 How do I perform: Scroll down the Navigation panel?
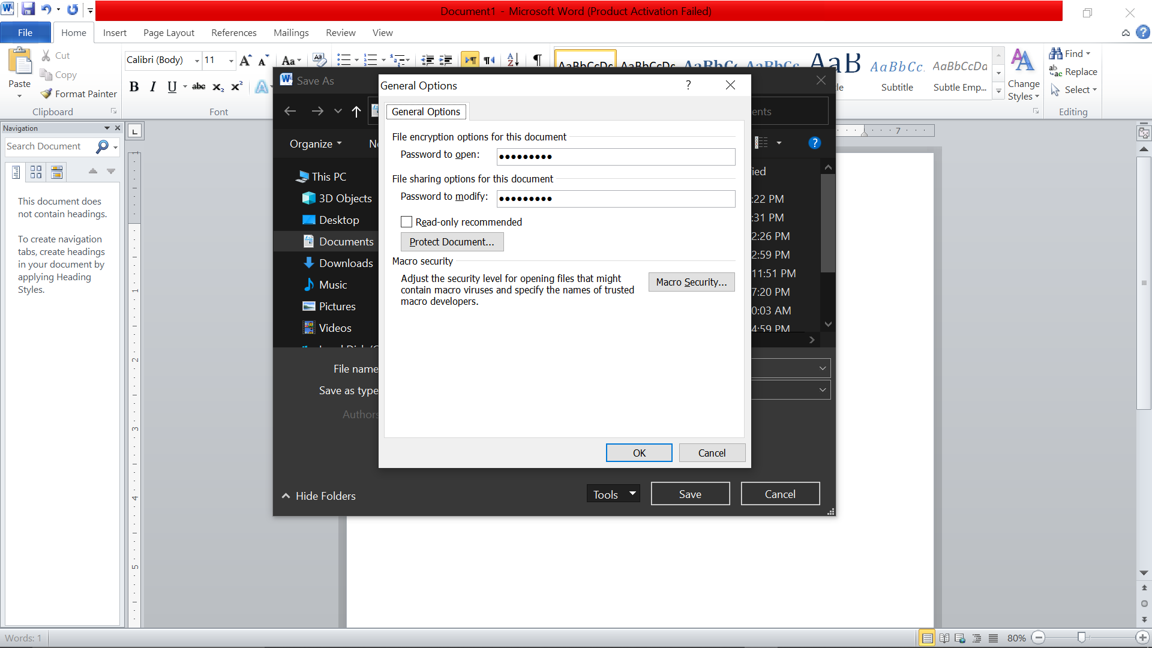point(111,172)
